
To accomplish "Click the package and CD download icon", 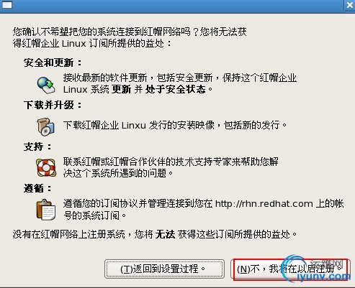I will tap(45, 126).
